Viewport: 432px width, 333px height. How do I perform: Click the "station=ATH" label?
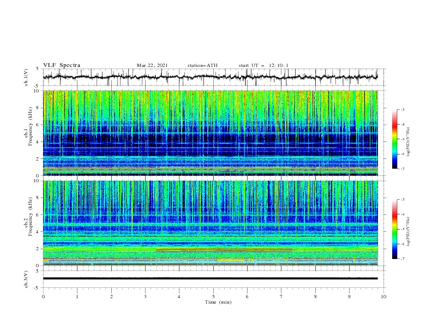point(202,65)
